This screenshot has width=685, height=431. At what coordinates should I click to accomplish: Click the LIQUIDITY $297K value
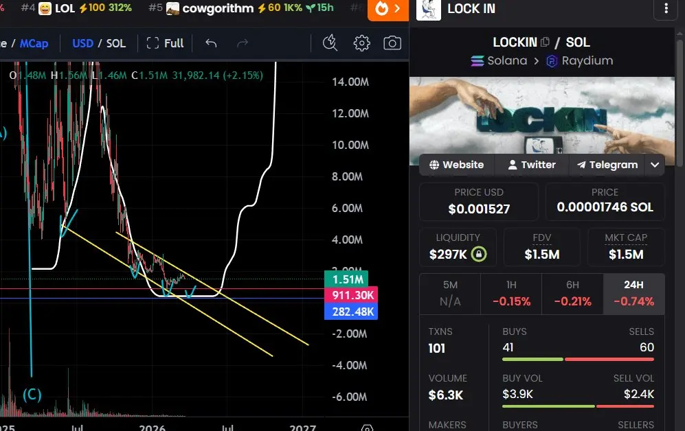click(448, 255)
